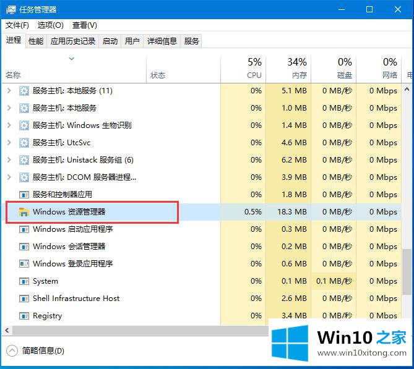Expand 服务主机: DCOM 服务器进程 group

point(9,177)
